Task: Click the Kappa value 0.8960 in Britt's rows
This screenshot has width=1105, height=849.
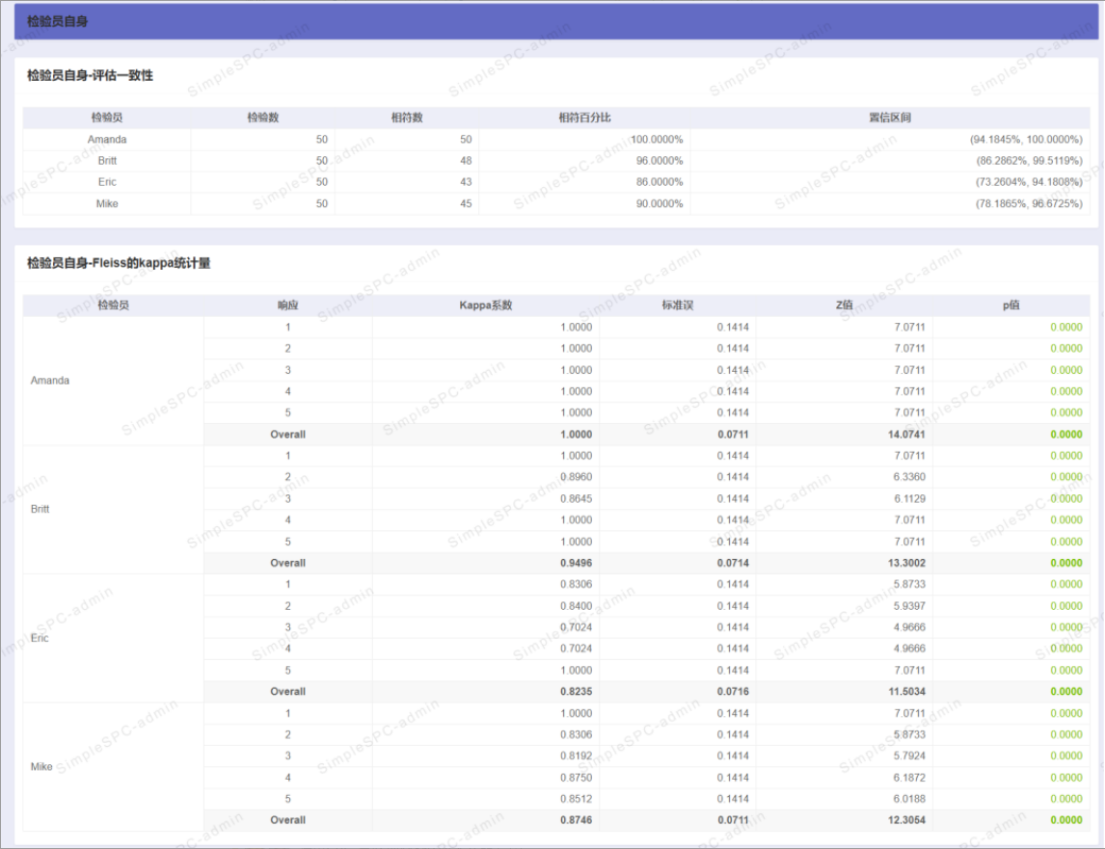Action: [x=576, y=477]
